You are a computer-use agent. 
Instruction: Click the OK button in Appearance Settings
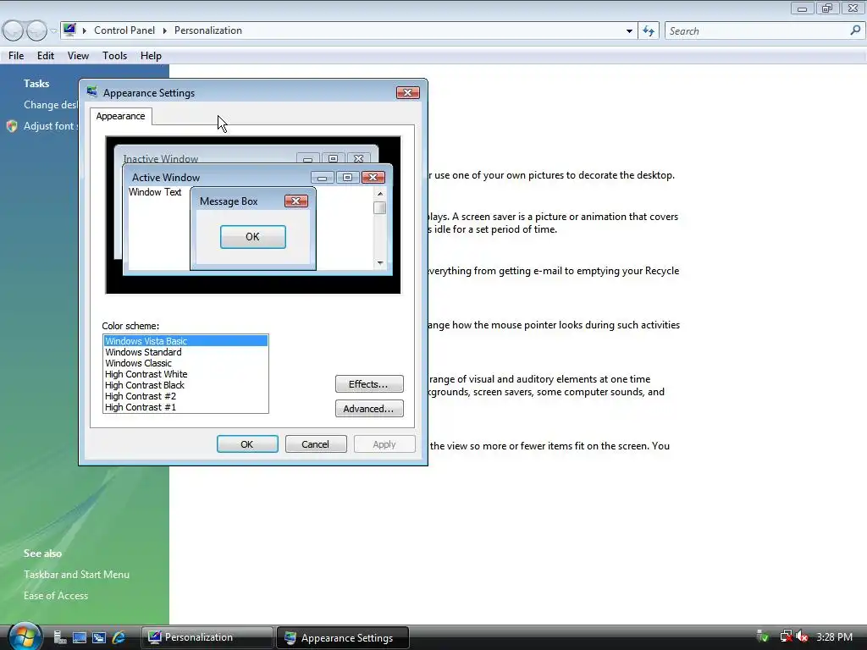point(247,443)
